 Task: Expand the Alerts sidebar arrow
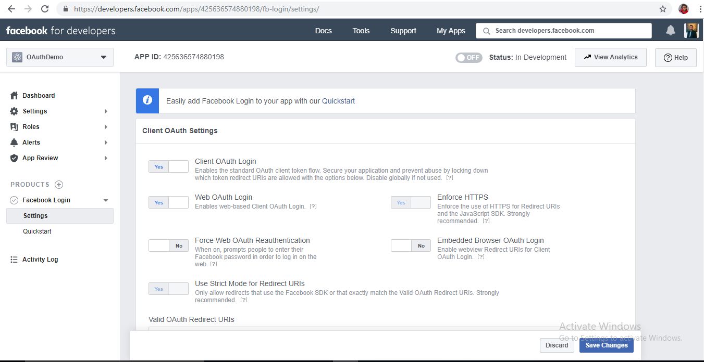coord(106,143)
